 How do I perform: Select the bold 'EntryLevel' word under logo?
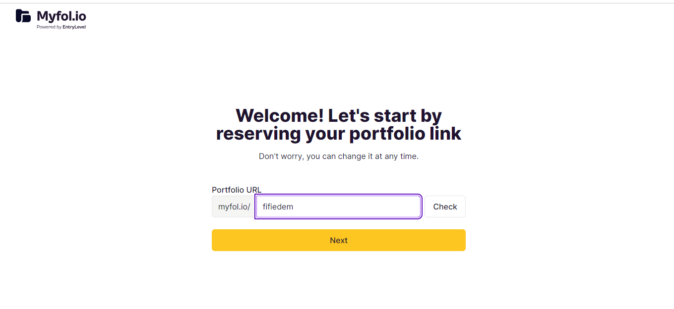[74, 27]
